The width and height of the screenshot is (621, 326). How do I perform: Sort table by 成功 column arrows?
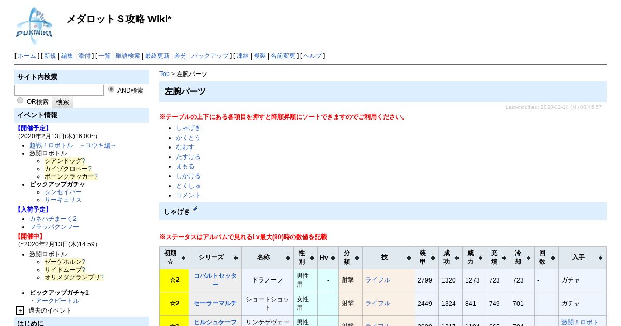[x=457, y=258]
